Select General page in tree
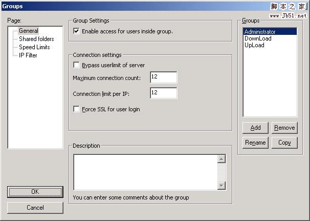 point(28,31)
